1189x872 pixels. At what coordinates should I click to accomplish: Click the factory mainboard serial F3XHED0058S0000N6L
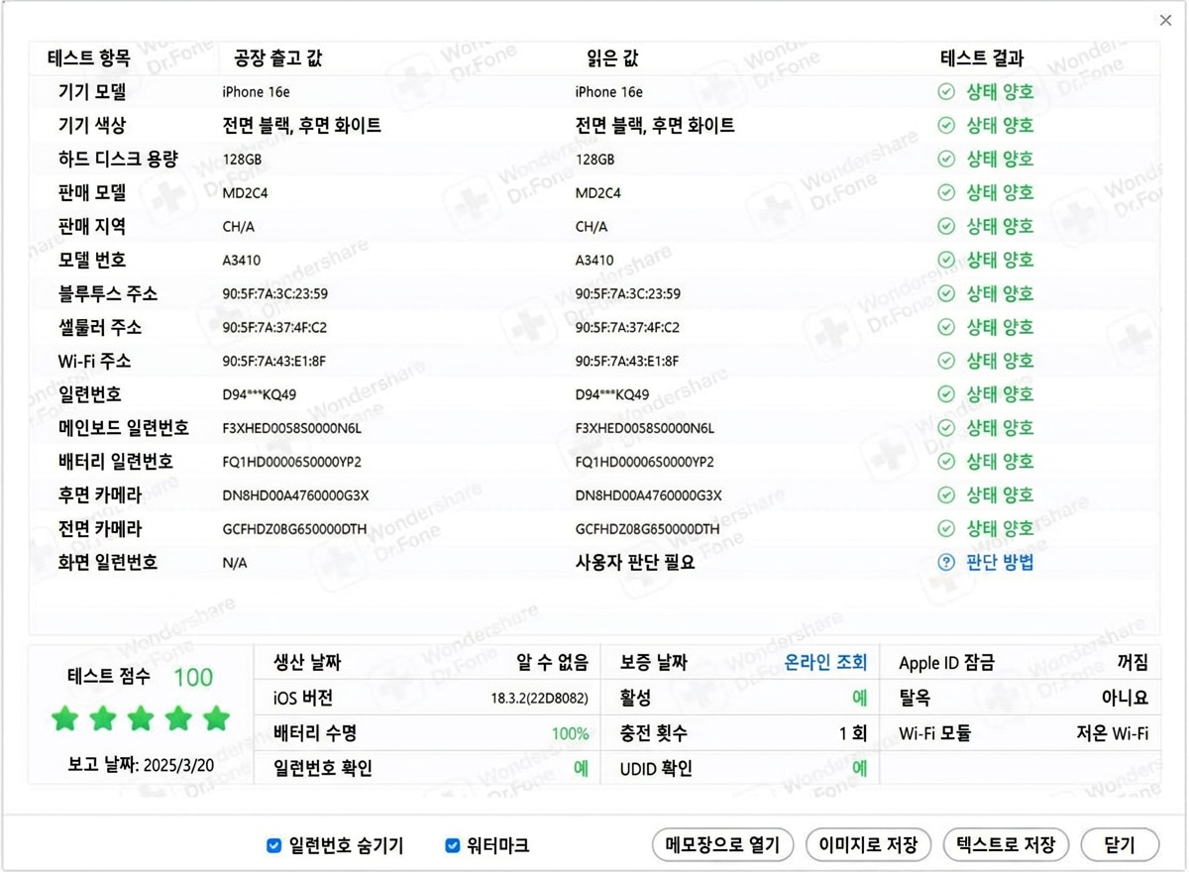coord(292,429)
